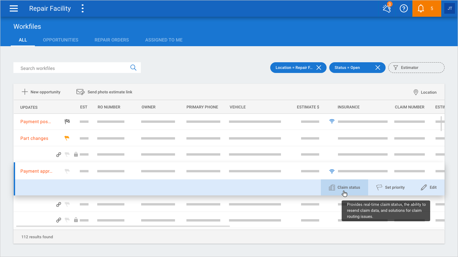Click Edit pencil action button
This screenshot has width=458, height=257.
428,187
